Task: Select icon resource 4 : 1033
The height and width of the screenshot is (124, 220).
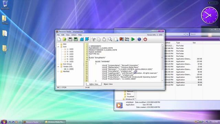Action: pos(69,56)
